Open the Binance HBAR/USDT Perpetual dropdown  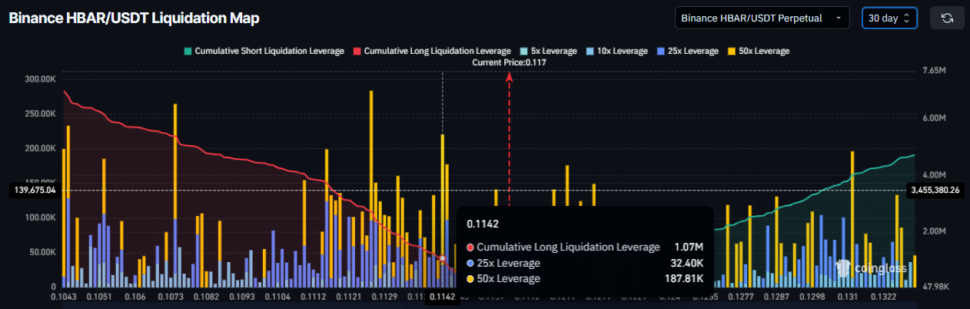[x=761, y=18]
